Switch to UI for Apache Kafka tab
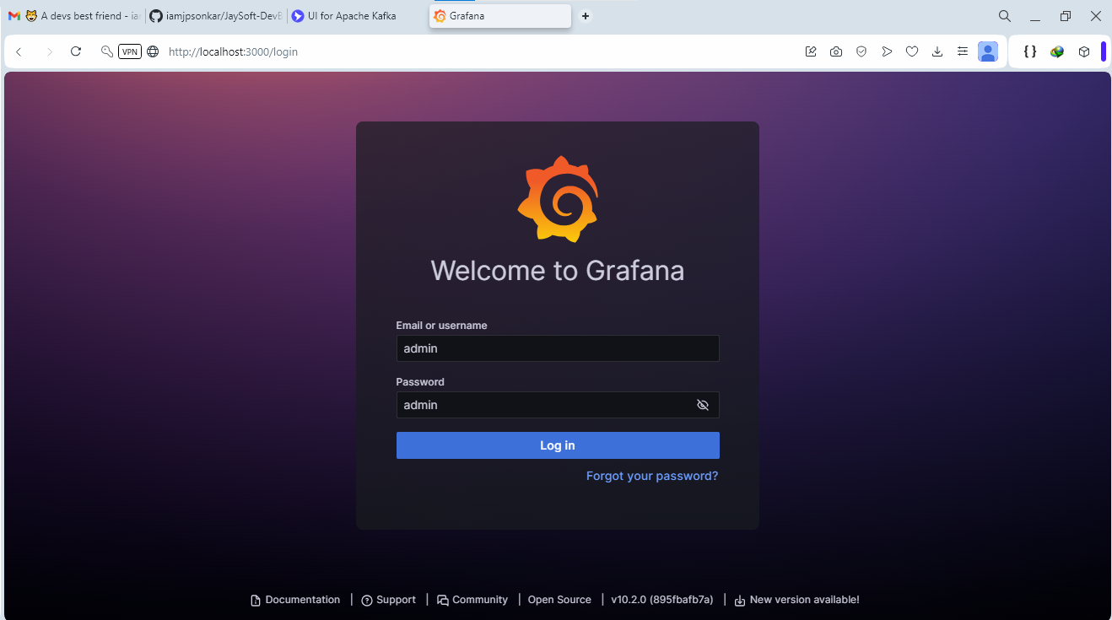This screenshot has width=1112, height=620. tap(357, 16)
